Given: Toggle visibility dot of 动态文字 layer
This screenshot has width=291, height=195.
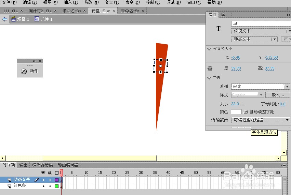Looking at the screenshot, I should (x=43, y=180).
